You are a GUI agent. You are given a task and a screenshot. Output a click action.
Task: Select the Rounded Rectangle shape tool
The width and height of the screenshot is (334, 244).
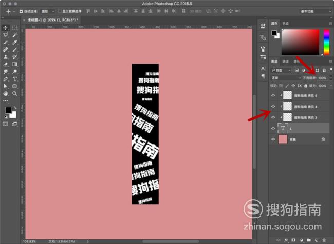(15, 86)
